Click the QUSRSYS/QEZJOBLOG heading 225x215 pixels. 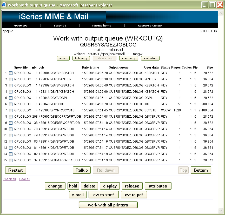[108, 45]
